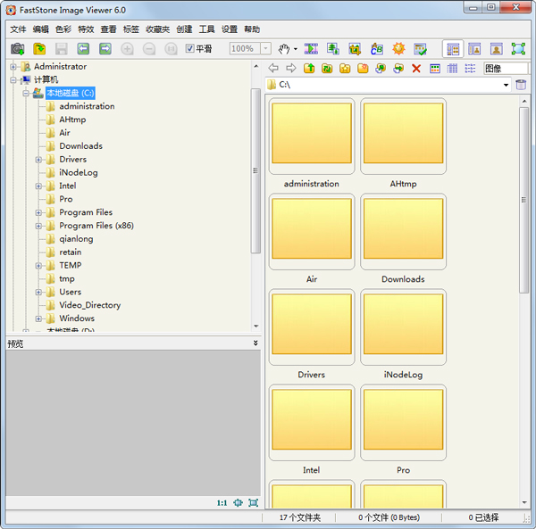
Task: Expand the Program Files folder node
Action: click(38, 212)
